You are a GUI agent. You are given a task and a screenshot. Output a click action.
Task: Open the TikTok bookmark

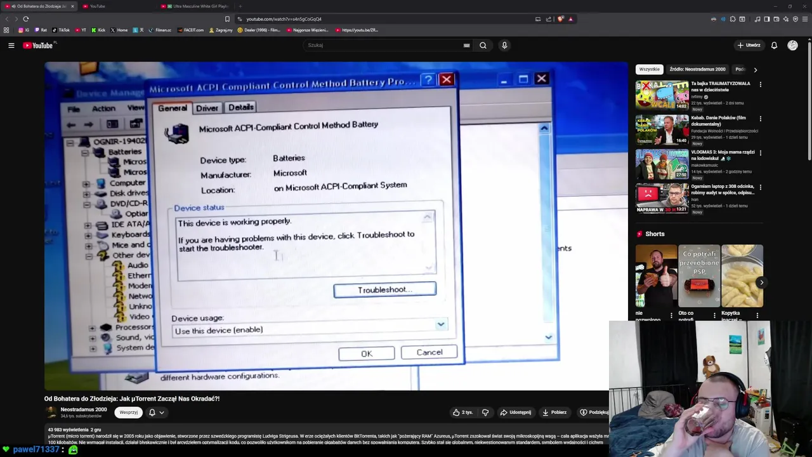click(x=61, y=30)
